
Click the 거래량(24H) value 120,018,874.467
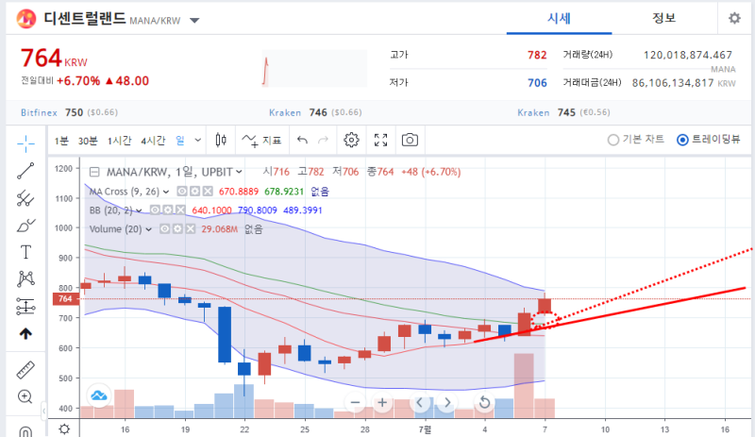point(688,55)
